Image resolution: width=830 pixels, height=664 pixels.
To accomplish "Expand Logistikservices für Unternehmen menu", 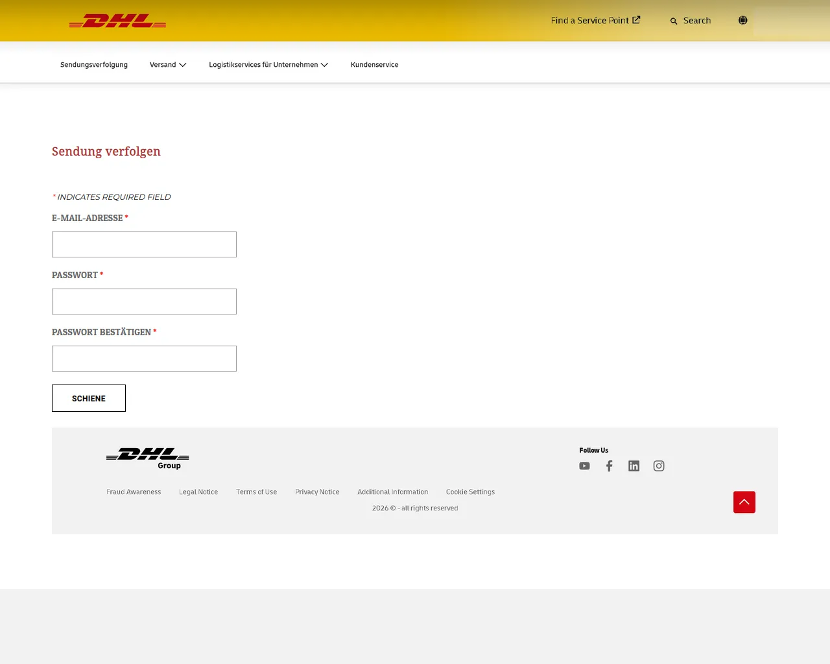I will [268, 65].
